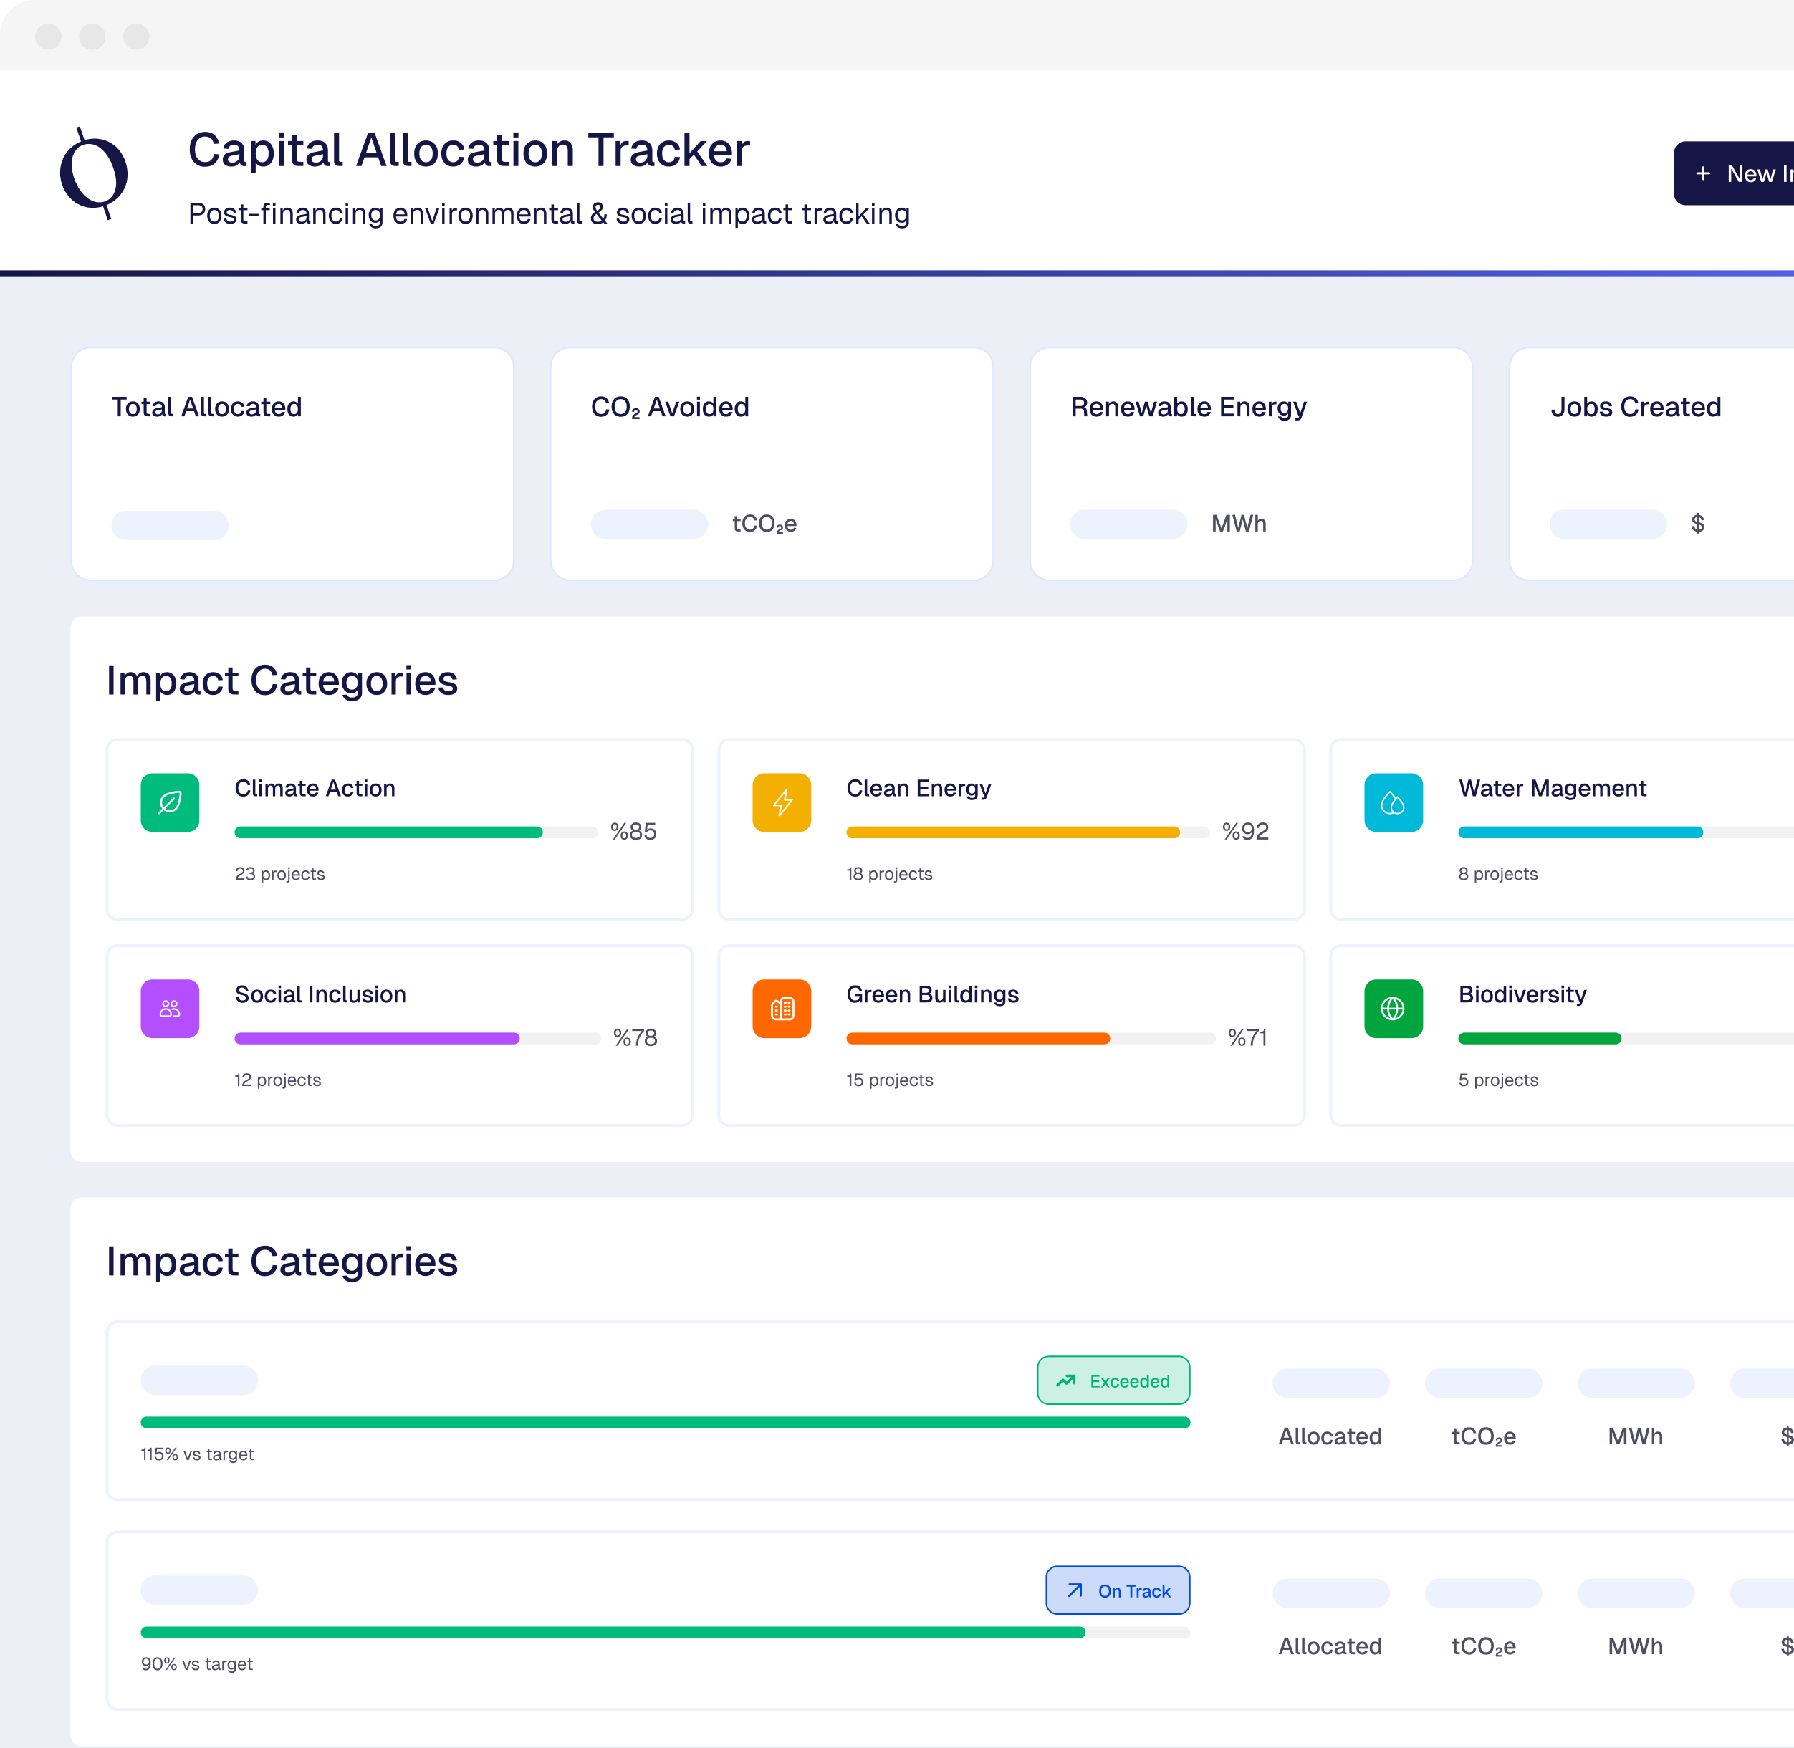The width and height of the screenshot is (1794, 1748).
Task: Click the Clean Energy progress bar
Action: point(1027,832)
